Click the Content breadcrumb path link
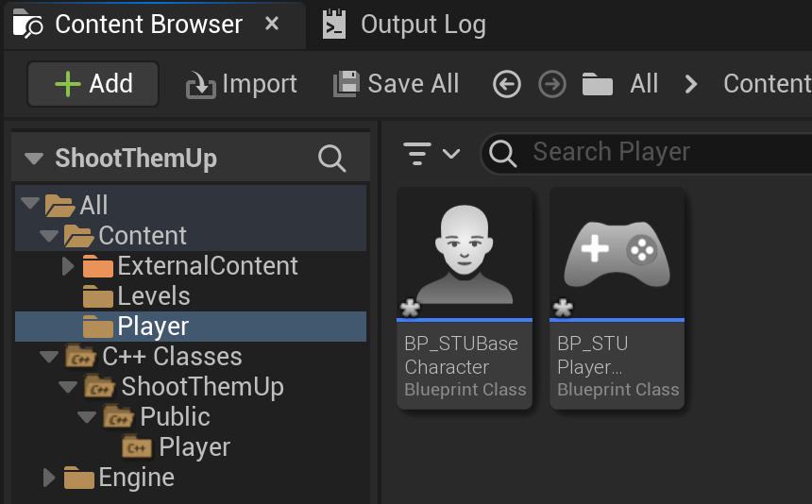This screenshot has width=812, height=504. pos(767,84)
